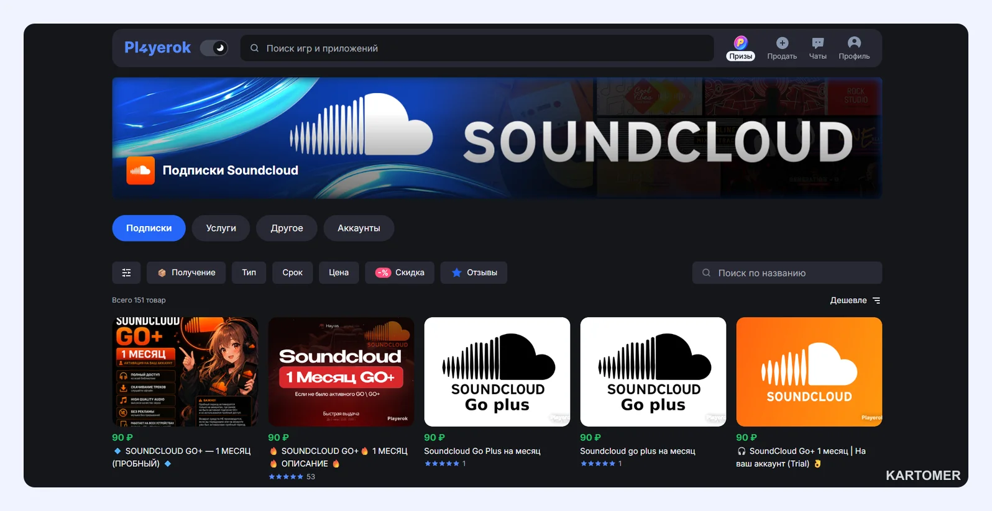Toggle the dark mode switch
Image resolution: width=992 pixels, height=511 pixels.
coord(214,48)
